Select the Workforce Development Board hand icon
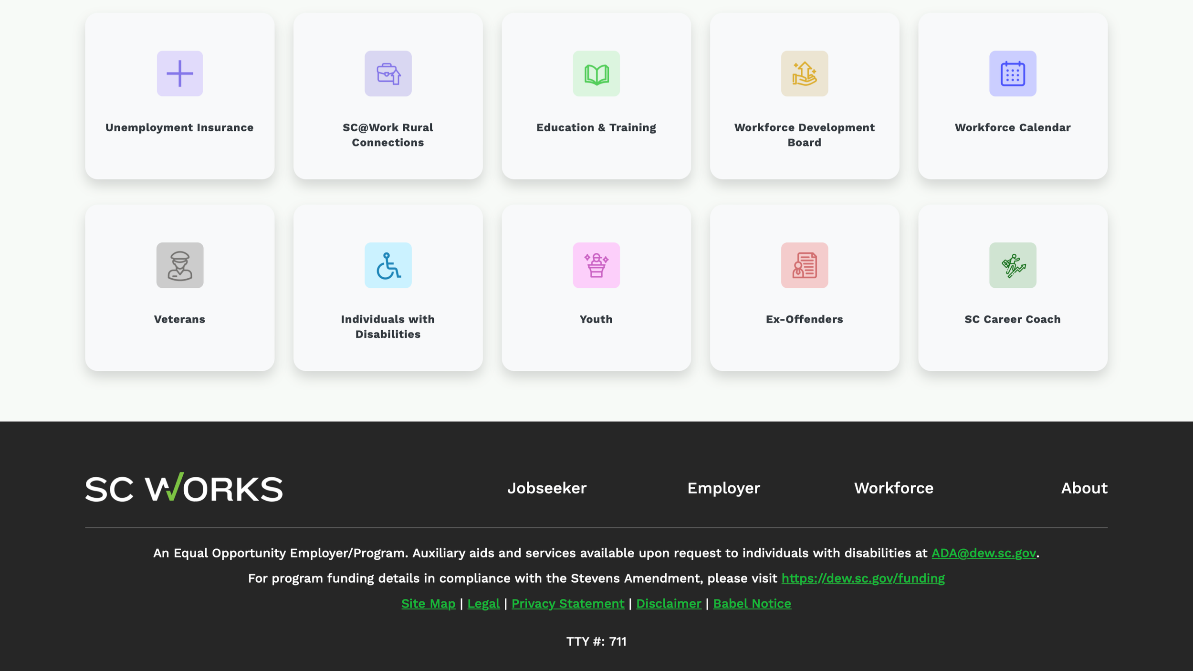Screen dimensions: 1193x671 pyautogui.click(x=804, y=73)
